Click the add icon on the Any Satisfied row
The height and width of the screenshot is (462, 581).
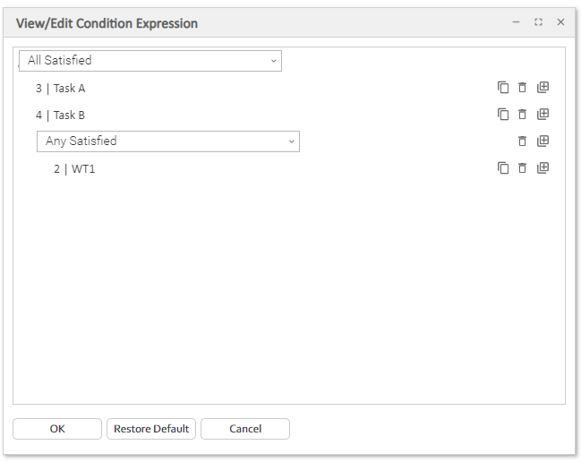tap(543, 141)
